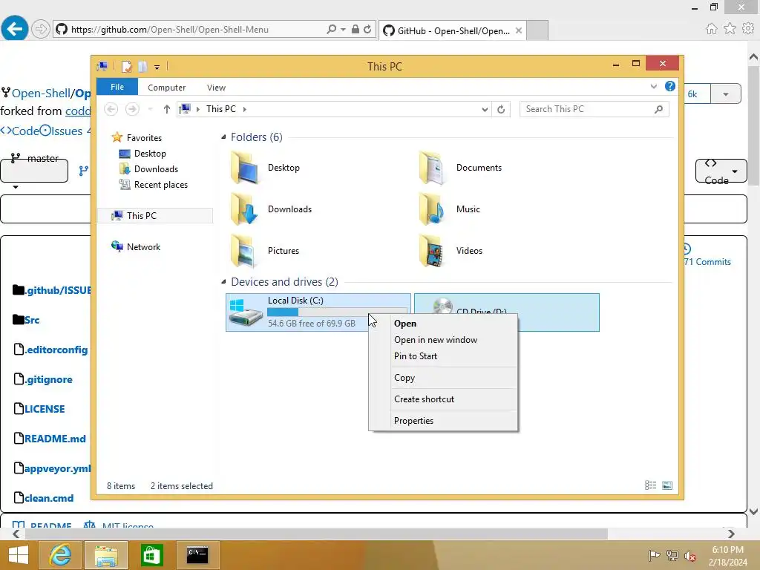Open the IE Home icon
760x570 pixels.
(712, 29)
